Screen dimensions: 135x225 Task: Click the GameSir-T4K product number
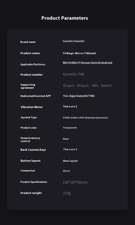pos(74,74)
